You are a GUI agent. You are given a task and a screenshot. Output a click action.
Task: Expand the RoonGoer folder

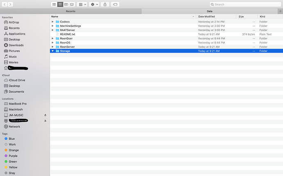click(52, 38)
